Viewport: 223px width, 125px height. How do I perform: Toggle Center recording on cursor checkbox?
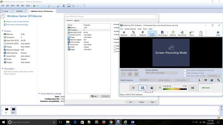pos(185,73)
